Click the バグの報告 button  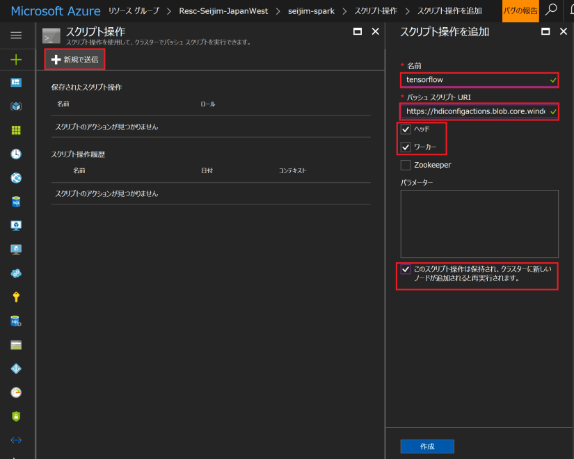click(520, 11)
